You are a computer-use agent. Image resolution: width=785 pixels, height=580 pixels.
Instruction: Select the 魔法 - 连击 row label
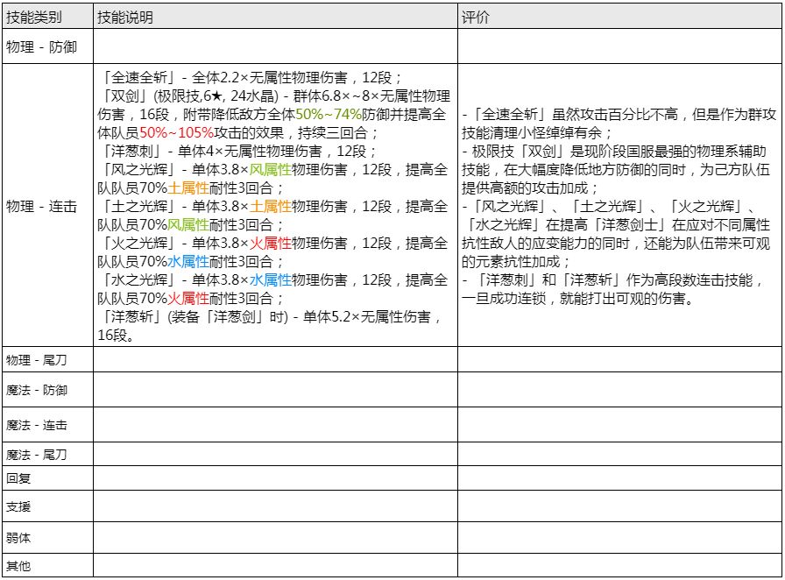coord(37,425)
